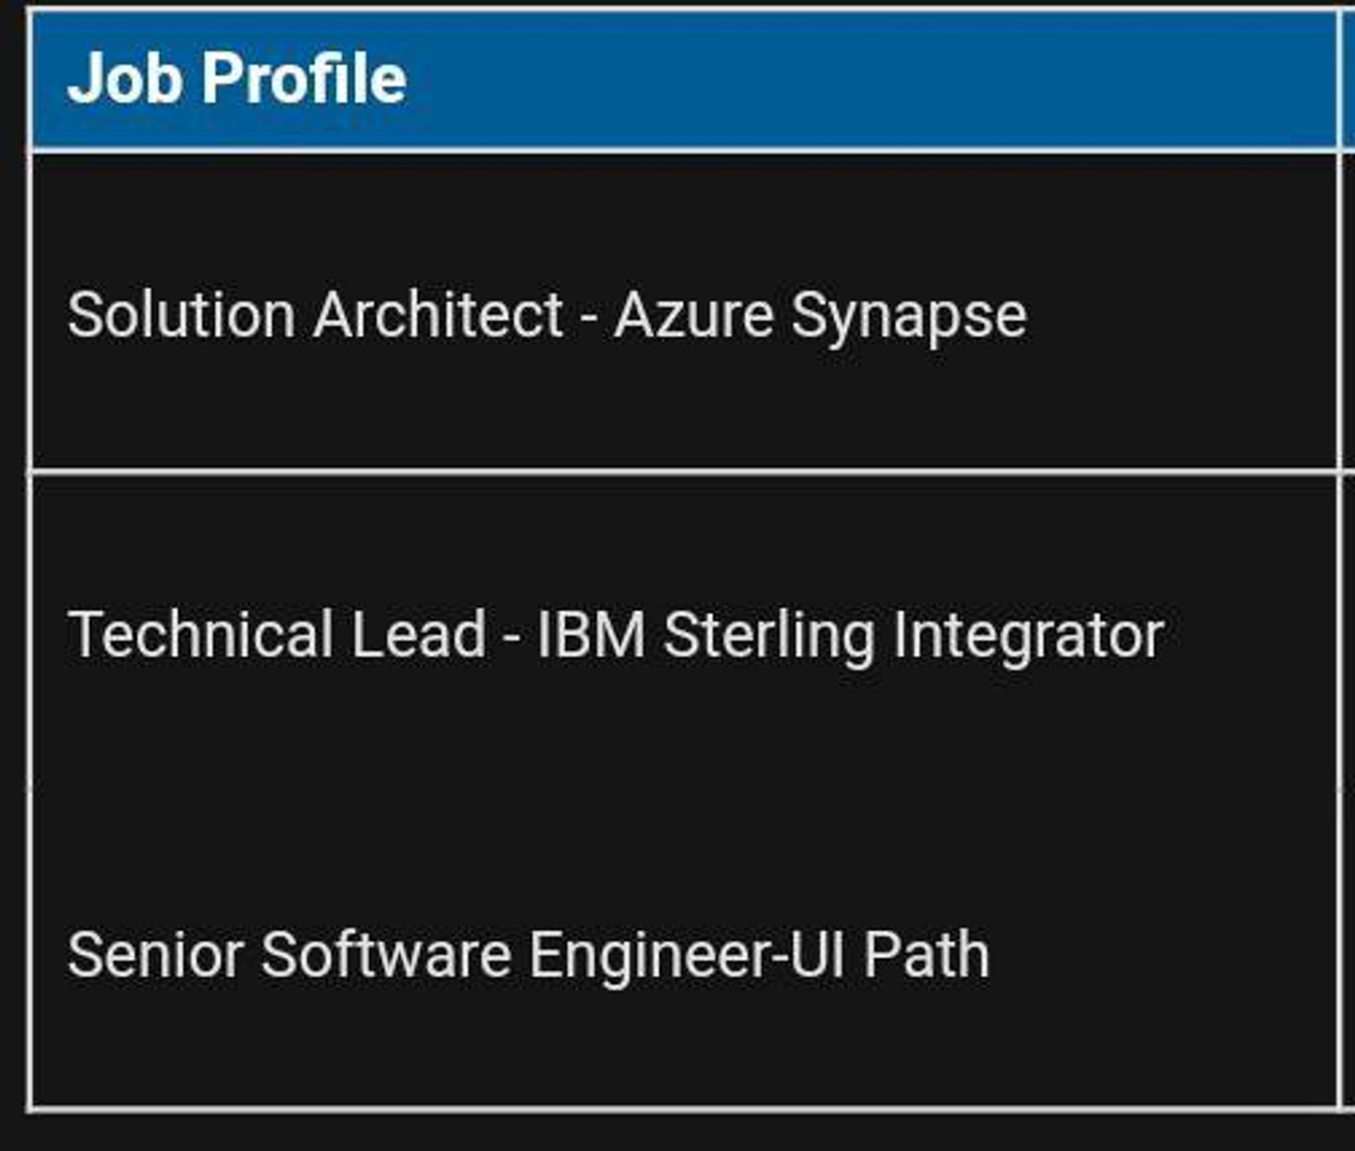Click the word "Architect" in the first row

[x=438, y=316]
